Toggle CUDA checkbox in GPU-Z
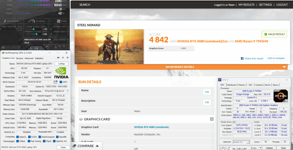The image size is (293, 150). point(29,137)
